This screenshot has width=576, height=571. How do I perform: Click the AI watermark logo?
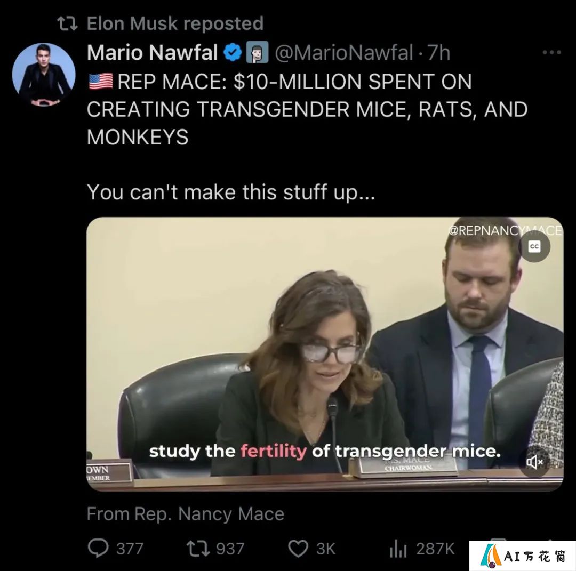pyautogui.click(x=522, y=556)
